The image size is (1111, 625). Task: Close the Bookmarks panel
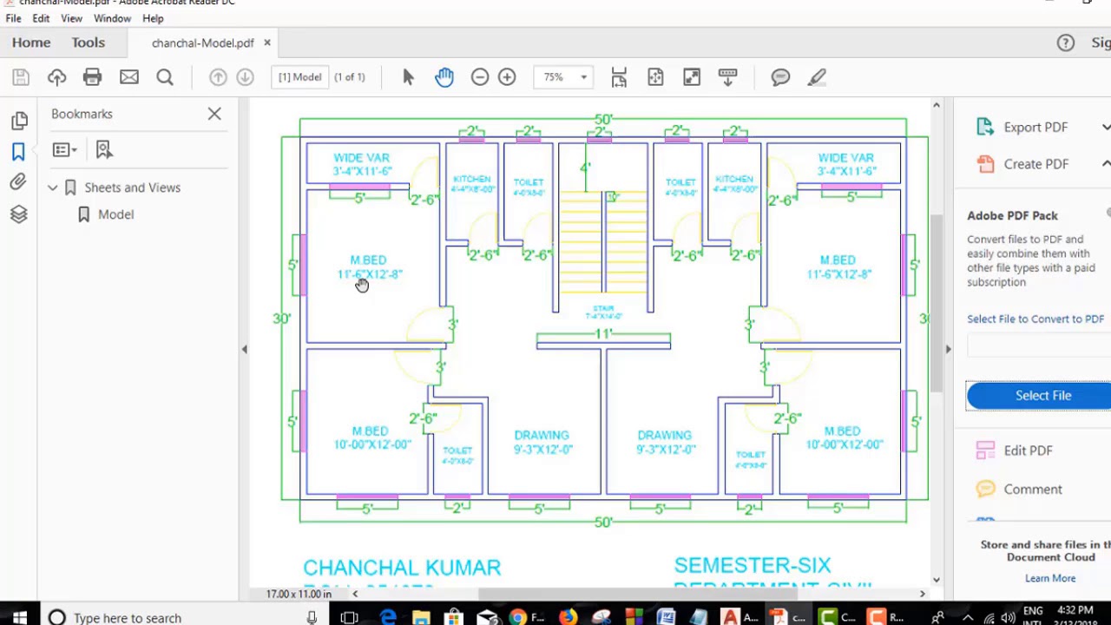click(x=214, y=114)
